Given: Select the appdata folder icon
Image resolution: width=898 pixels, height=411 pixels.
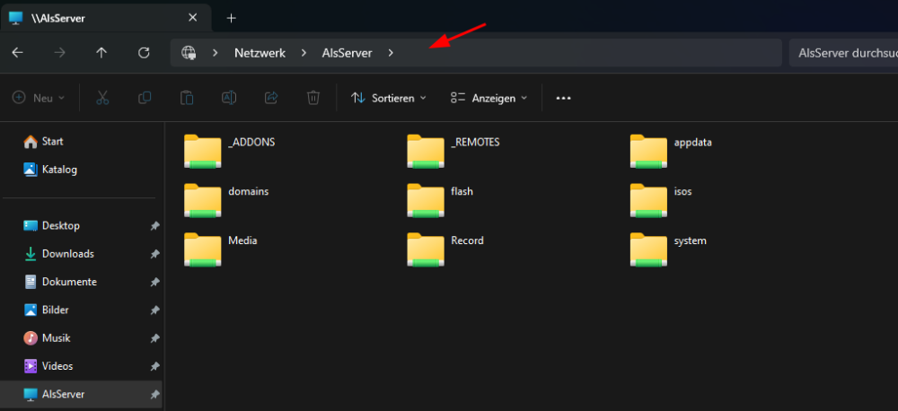Looking at the screenshot, I should (x=649, y=151).
